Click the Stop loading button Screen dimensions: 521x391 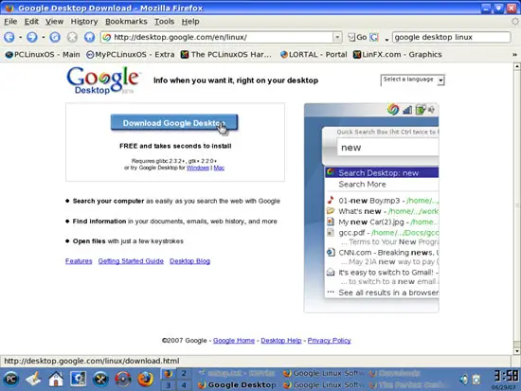pos(72,37)
